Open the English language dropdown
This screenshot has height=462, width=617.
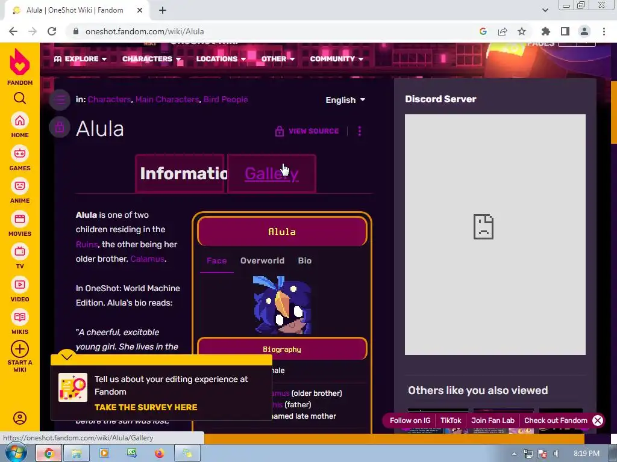[345, 100]
